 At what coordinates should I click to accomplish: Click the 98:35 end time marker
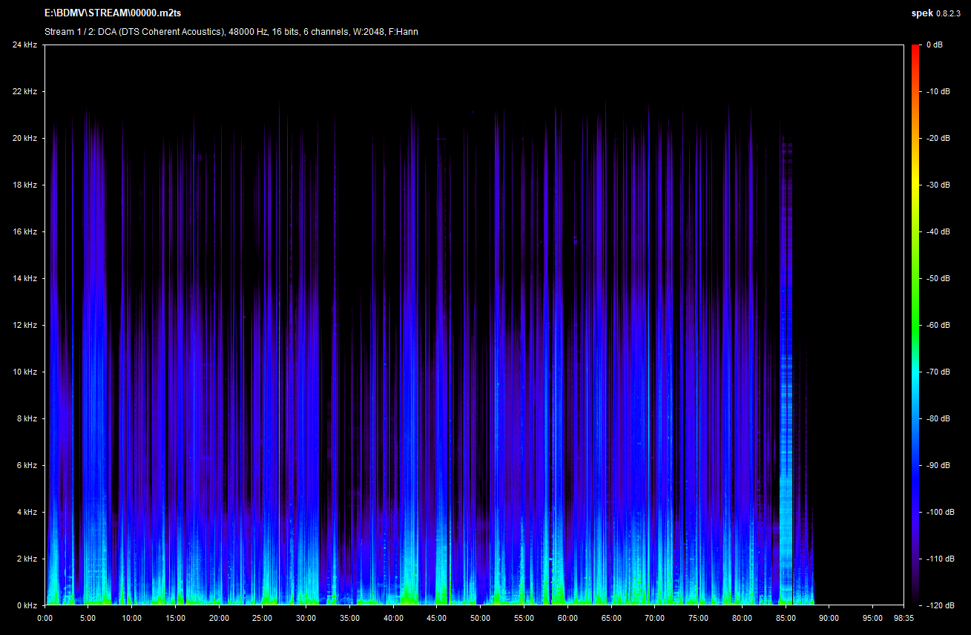[x=903, y=617]
